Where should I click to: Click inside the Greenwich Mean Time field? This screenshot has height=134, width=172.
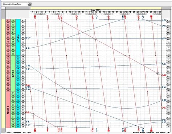[x=15, y=4]
